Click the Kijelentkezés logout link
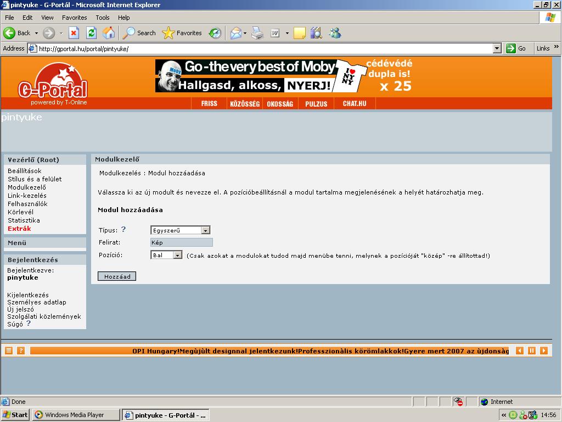562x422 pixels. click(28, 295)
